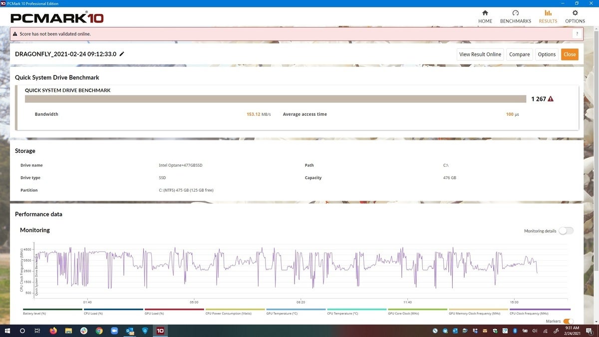Click the Quick System Drive Benchmark score bar
599x337 pixels.
276,99
